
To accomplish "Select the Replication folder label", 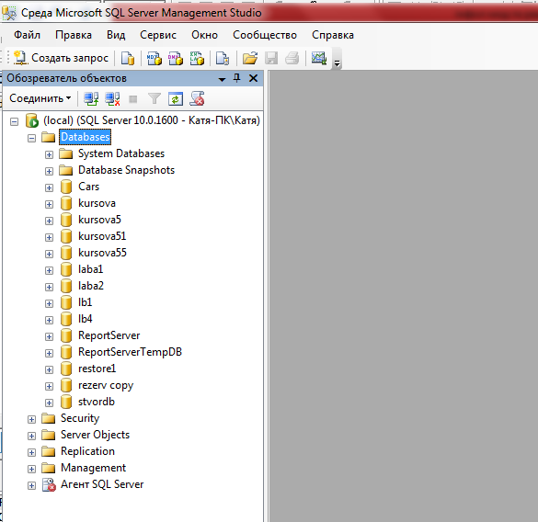I will pos(88,451).
